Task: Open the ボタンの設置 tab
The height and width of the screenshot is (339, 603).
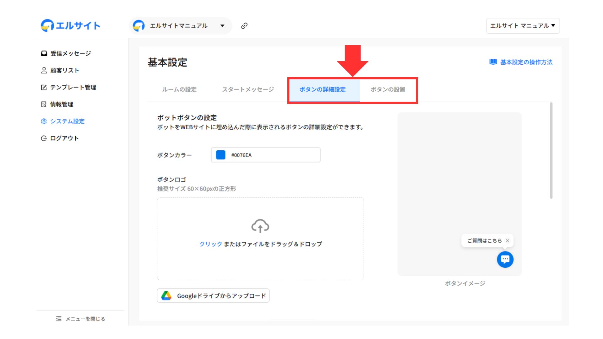Action: click(388, 89)
